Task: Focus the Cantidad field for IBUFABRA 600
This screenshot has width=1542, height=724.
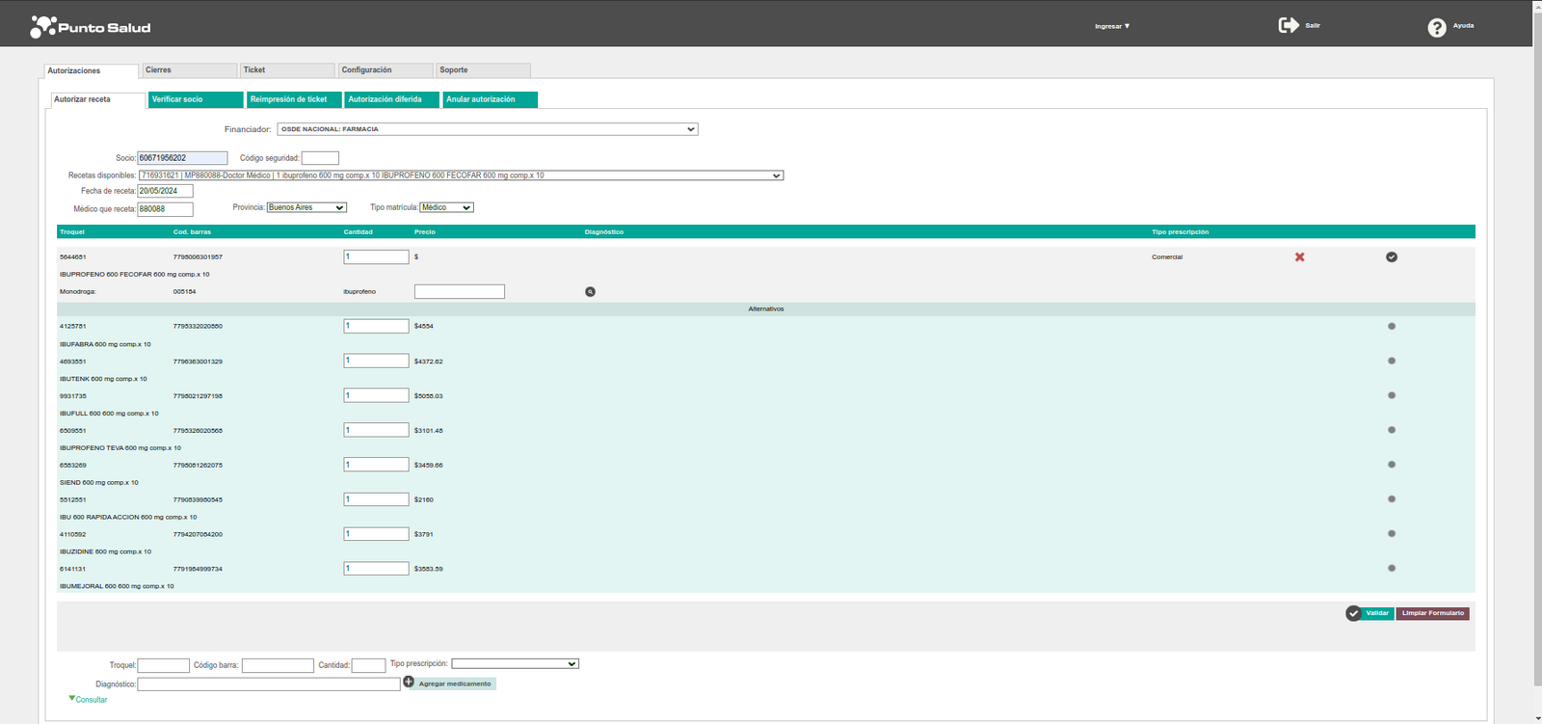Action: [x=376, y=326]
